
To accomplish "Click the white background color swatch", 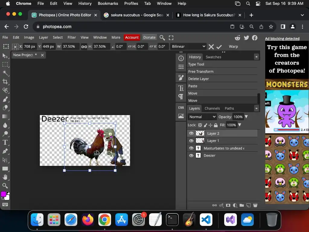I will 8,198.
